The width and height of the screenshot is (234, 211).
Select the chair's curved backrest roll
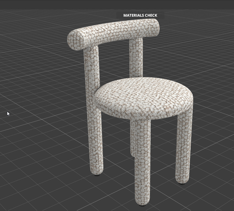click(x=113, y=34)
